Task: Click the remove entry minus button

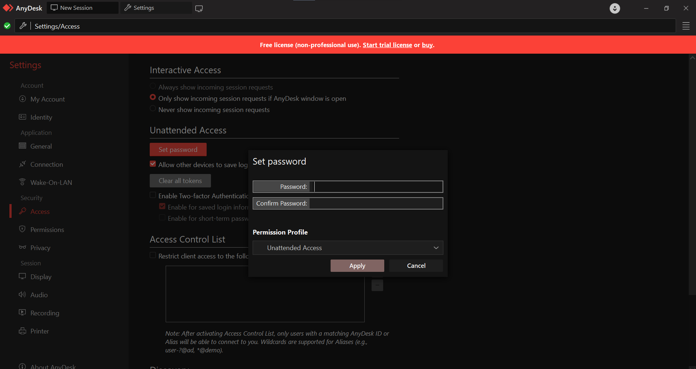Action: tap(377, 285)
